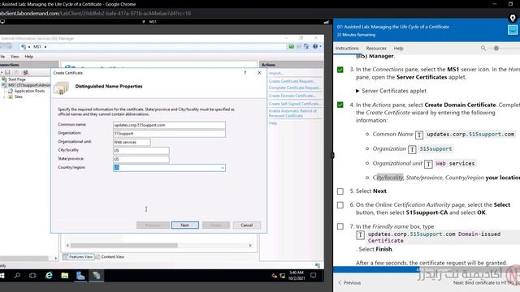
Task: Edit the State/province field
Action: [141, 159]
